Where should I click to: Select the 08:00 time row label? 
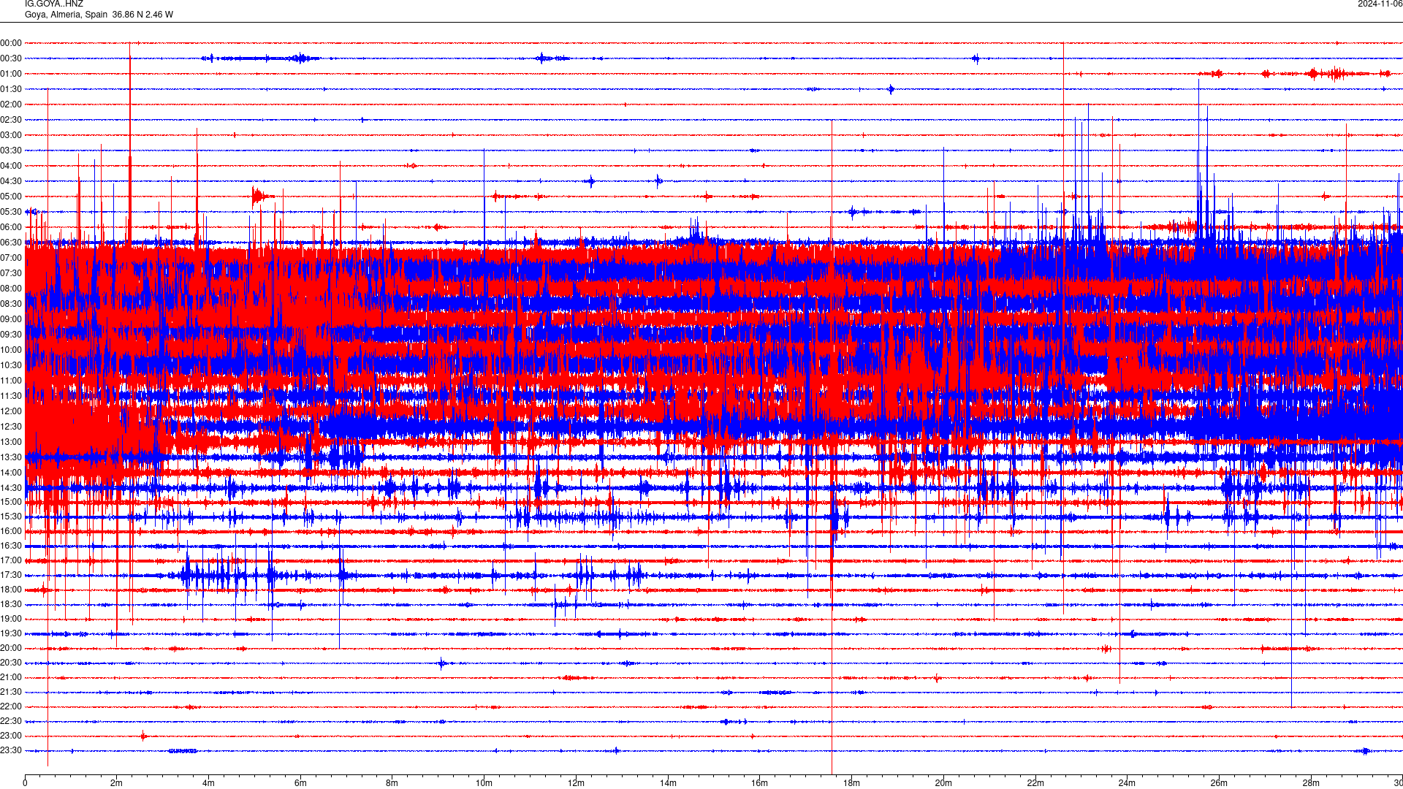tap(11, 289)
